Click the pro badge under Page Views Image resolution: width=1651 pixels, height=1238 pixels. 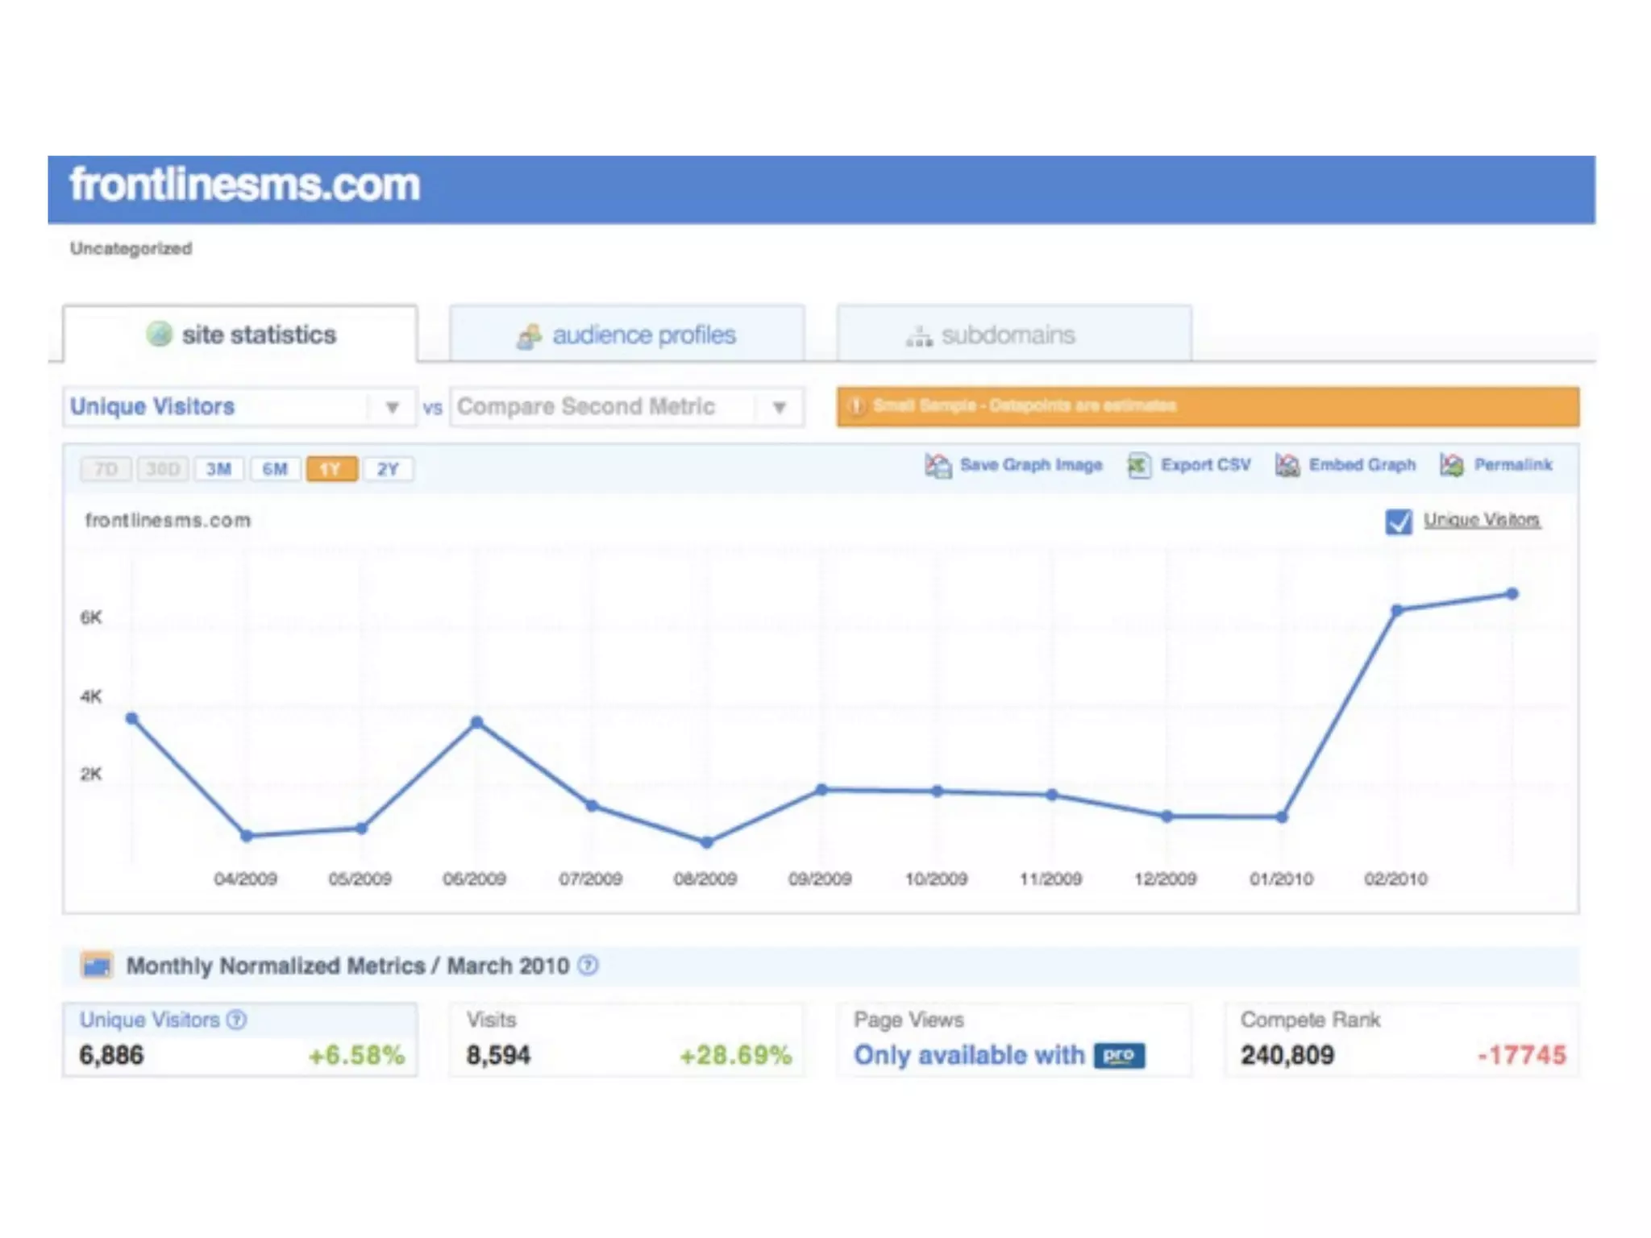point(1119,1055)
